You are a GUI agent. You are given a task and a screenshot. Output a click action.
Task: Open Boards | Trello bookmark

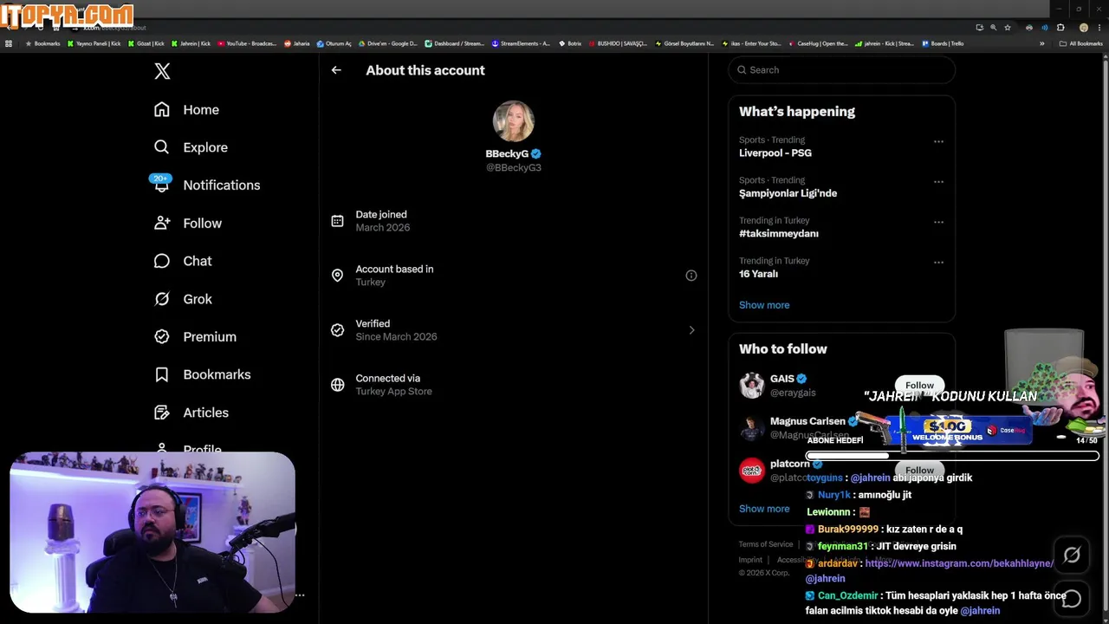(x=943, y=43)
